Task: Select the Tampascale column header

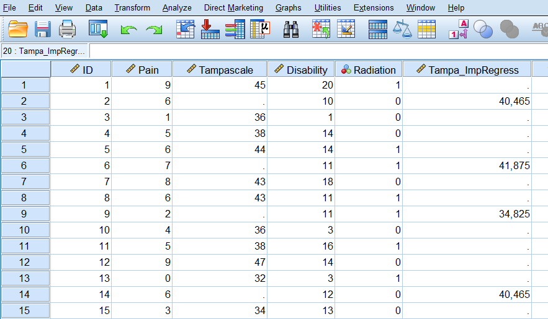Action: [220, 69]
